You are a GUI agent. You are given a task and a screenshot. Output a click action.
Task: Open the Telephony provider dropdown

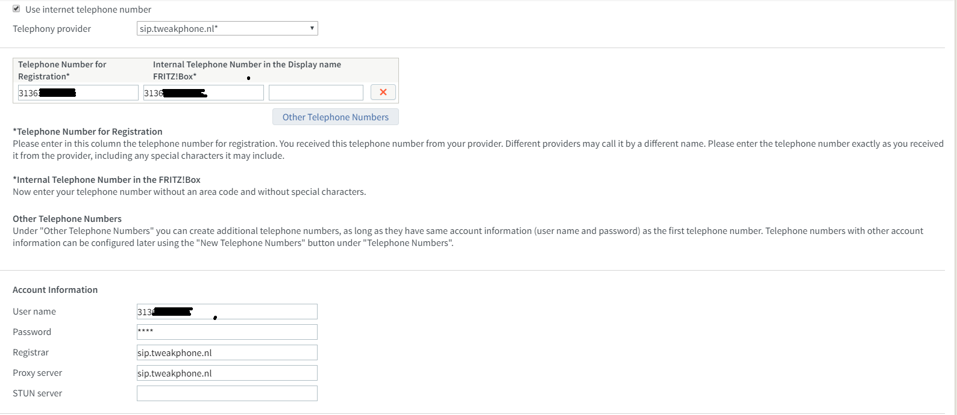227,28
